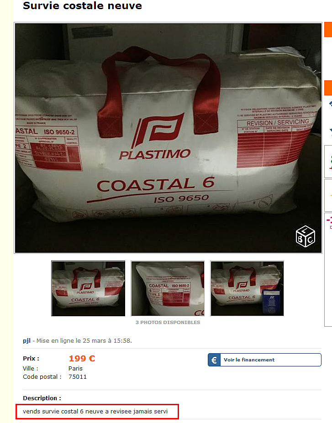Select the third thumbnail with the blue booklet

247,288
